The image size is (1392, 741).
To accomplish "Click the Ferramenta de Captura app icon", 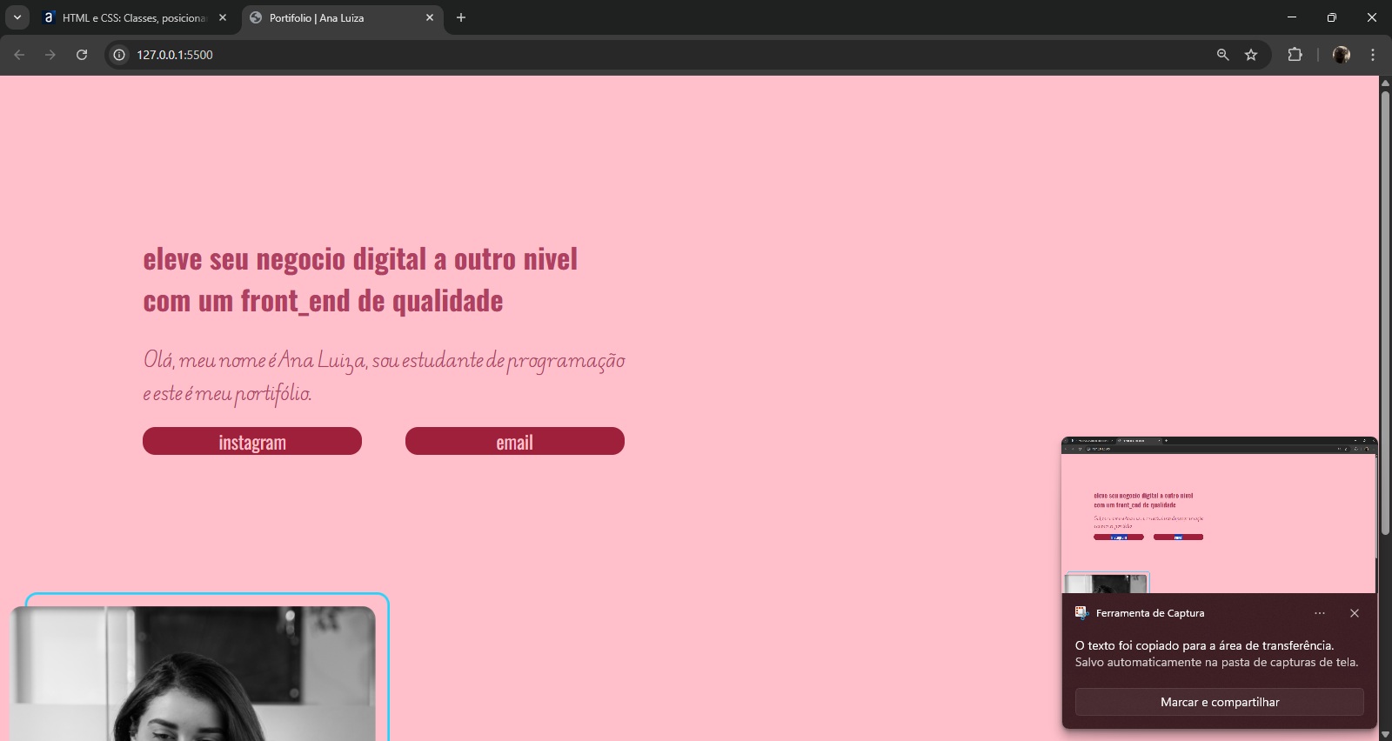I will (x=1081, y=613).
